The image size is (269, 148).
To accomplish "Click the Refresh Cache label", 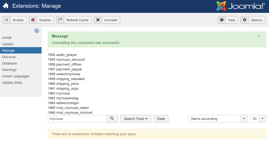I will 77,20.
